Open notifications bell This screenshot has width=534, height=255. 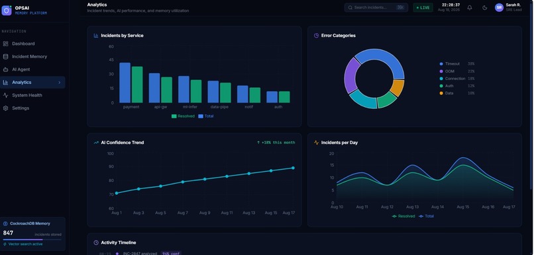tap(470, 8)
